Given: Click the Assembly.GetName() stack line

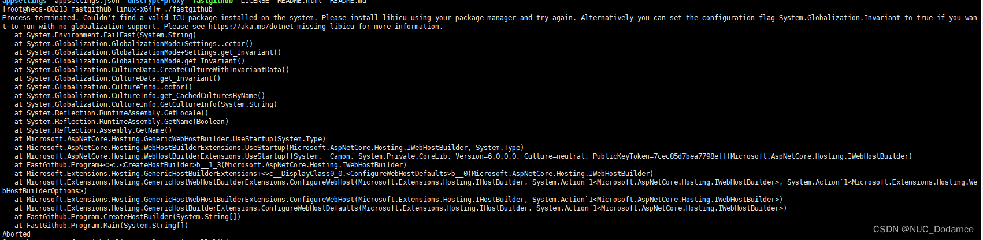Looking at the screenshot, I should pyautogui.click(x=93, y=130).
